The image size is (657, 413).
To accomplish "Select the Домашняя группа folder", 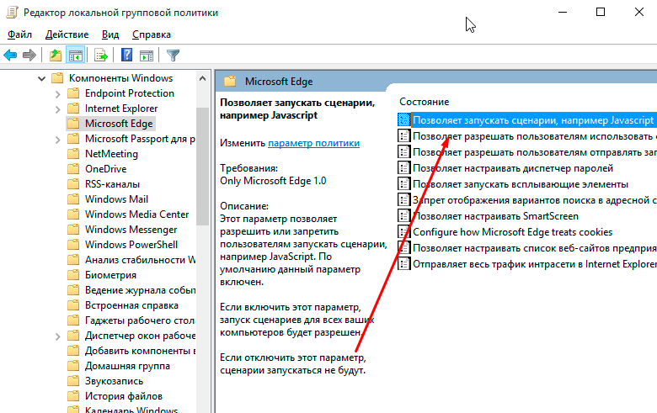I will pyautogui.click(x=127, y=366).
